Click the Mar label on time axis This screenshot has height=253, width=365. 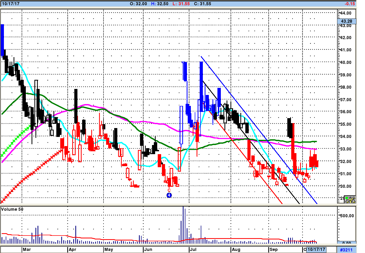[27, 249]
